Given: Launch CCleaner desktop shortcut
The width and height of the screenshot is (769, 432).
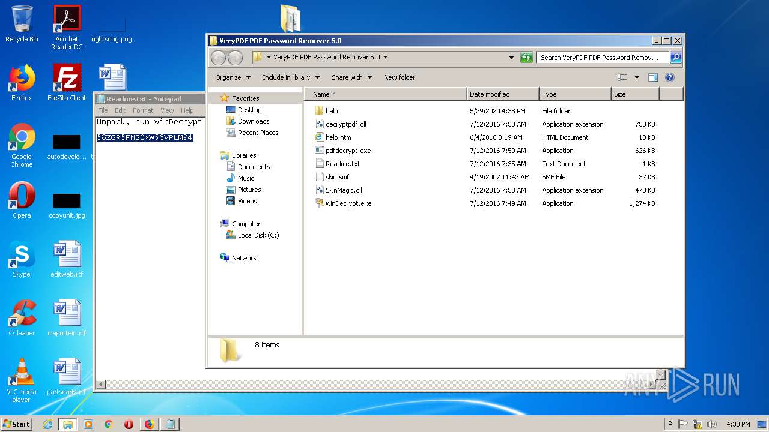Looking at the screenshot, I should [x=22, y=318].
